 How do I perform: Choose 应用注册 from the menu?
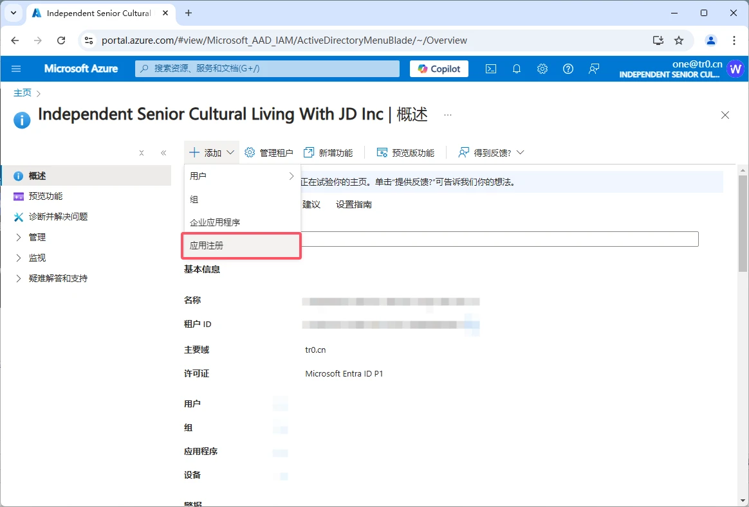coord(241,245)
